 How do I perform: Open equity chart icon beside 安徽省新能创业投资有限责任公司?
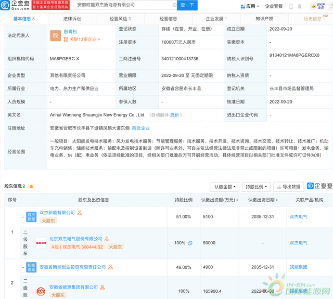110,267
